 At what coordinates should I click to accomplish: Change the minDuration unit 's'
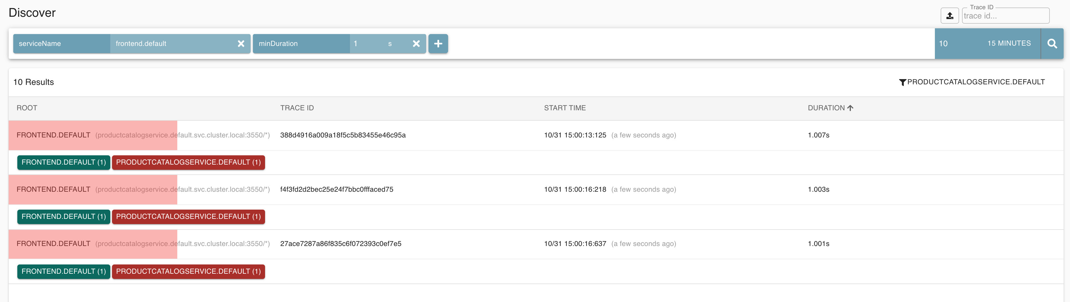click(x=389, y=44)
